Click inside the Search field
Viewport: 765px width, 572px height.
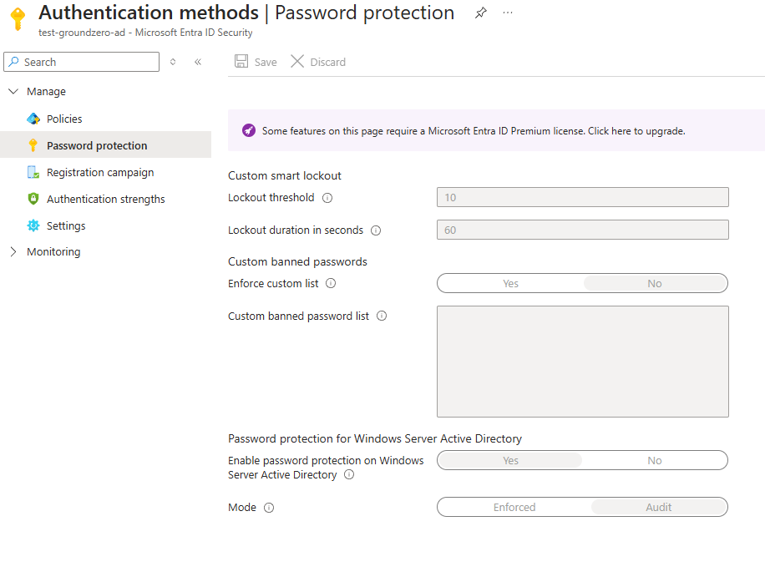[x=81, y=62]
